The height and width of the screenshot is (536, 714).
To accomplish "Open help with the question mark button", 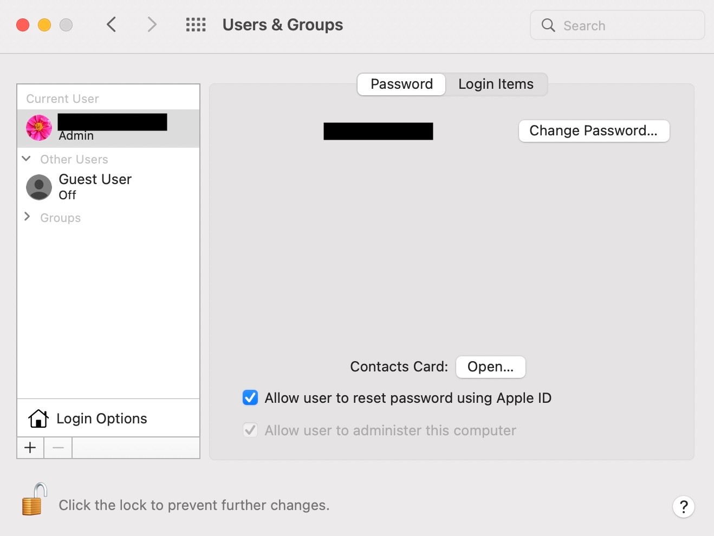I will point(684,507).
